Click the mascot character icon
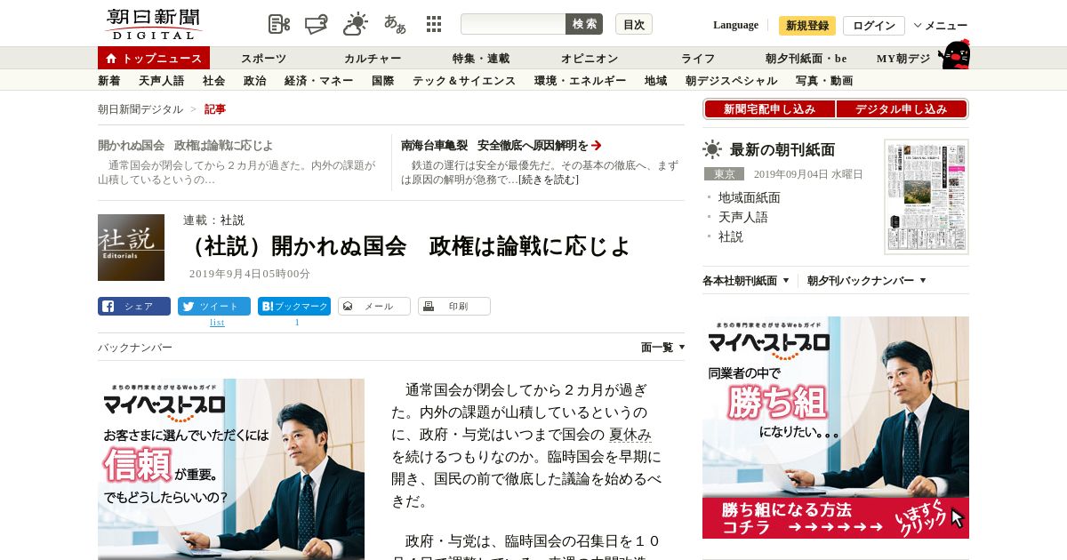Screen dimensions: 1067x560 point(953,54)
